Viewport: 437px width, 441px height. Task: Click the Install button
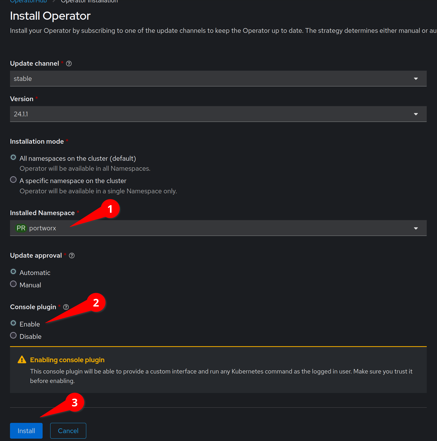coord(26,431)
